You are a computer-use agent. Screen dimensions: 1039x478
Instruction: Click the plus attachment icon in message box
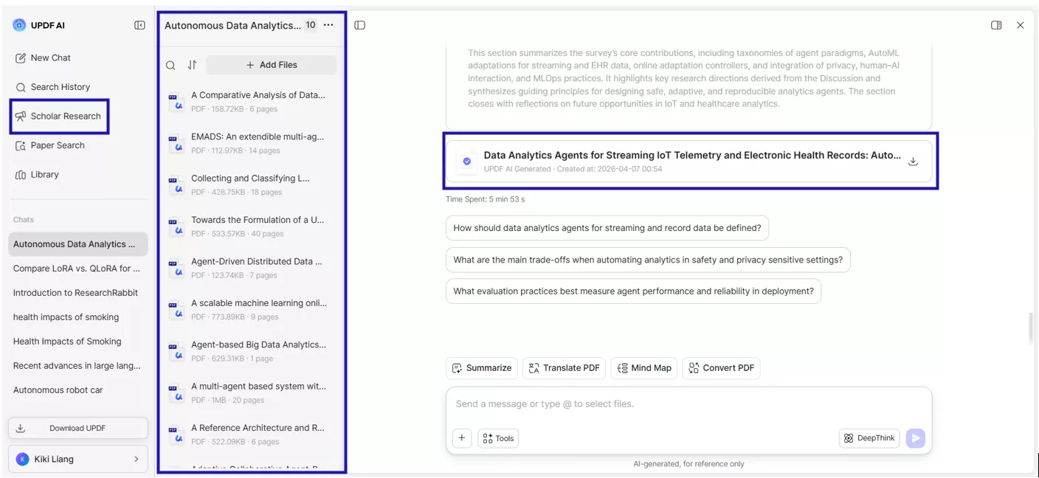point(462,438)
